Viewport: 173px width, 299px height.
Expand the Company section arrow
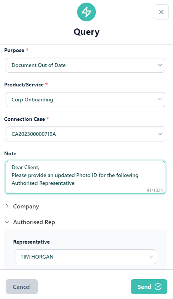point(7,206)
